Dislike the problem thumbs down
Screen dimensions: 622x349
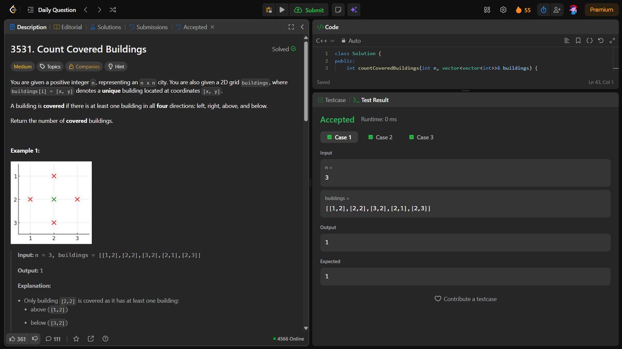pos(35,339)
